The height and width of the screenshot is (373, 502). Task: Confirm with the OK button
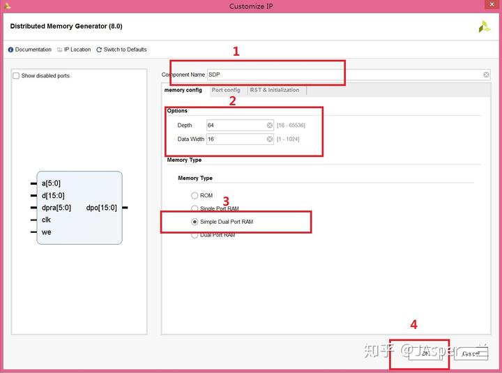(x=427, y=353)
